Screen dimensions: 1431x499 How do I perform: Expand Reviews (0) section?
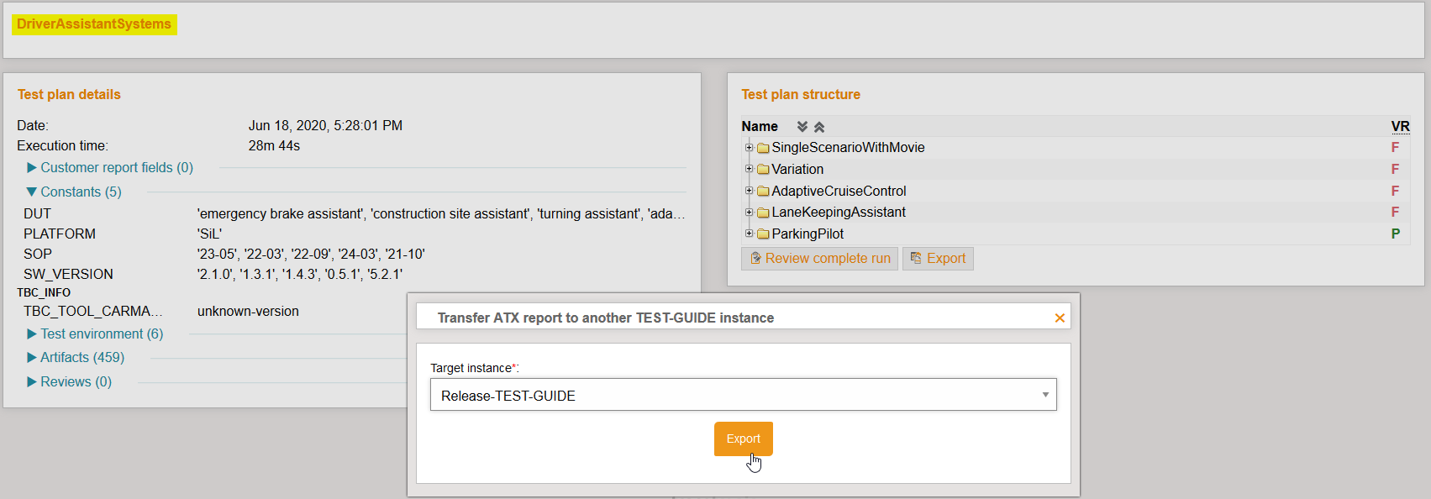(x=69, y=381)
